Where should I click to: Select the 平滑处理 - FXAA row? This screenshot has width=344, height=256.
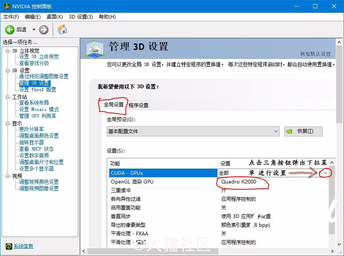tap(219, 234)
